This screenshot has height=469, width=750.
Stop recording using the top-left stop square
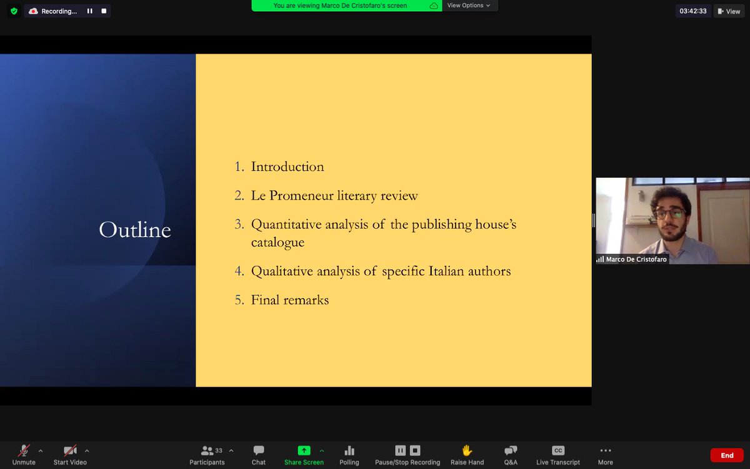click(x=104, y=11)
